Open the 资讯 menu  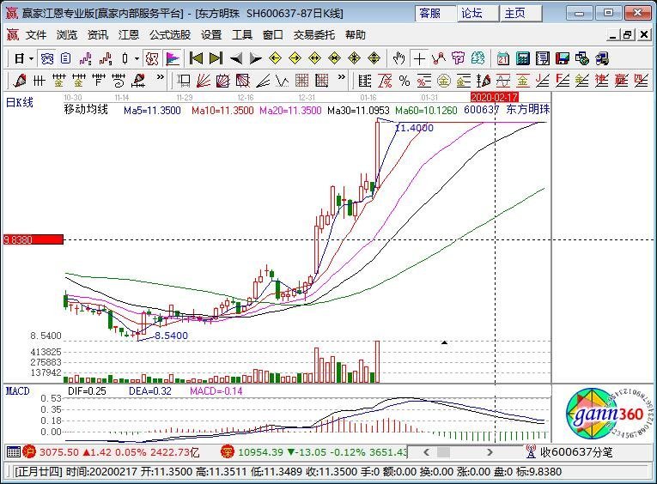click(98, 34)
